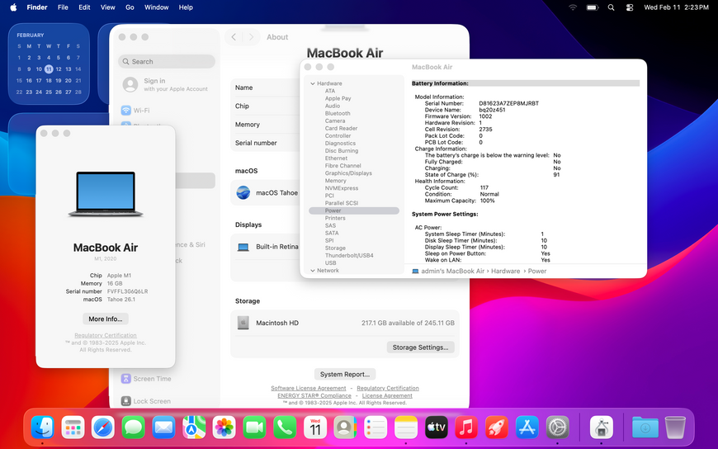Collapse the Hardware section in System Information
718x449 pixels.
click(313, 83)
